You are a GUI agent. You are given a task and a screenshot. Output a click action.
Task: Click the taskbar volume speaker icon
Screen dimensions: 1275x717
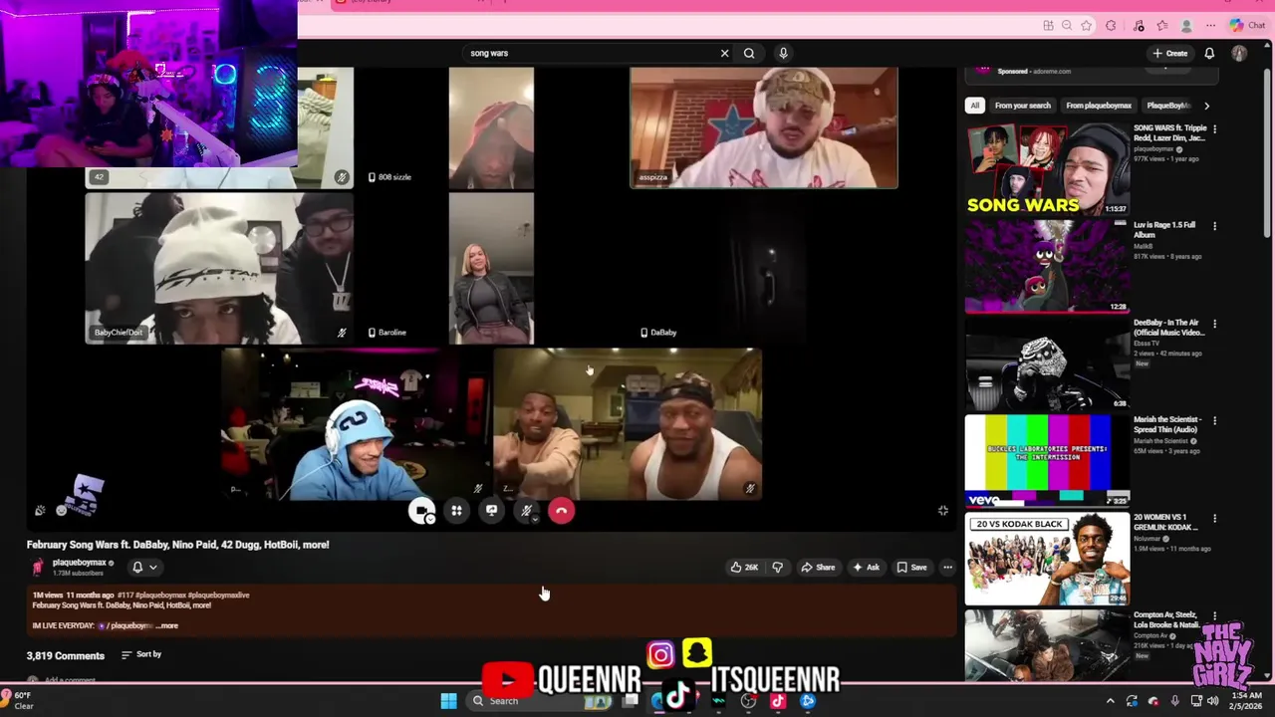coord(1213,701)
